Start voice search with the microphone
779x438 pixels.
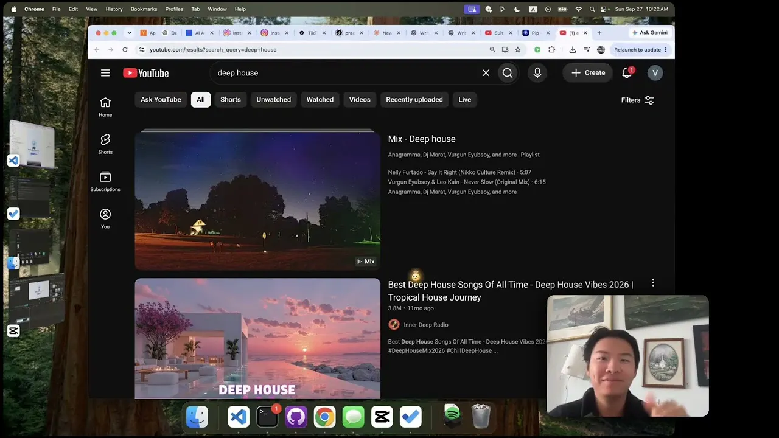point(537,73)
